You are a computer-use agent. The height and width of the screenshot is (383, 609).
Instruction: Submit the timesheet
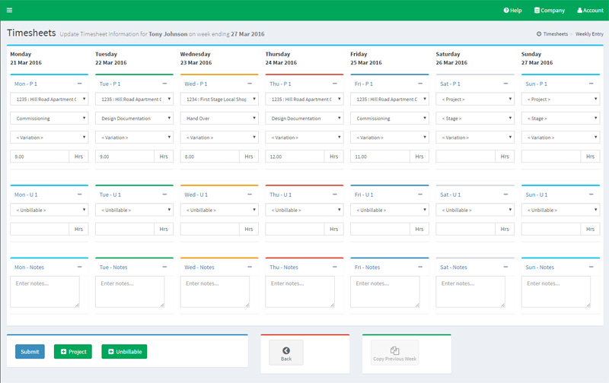[x=30, y=352]
